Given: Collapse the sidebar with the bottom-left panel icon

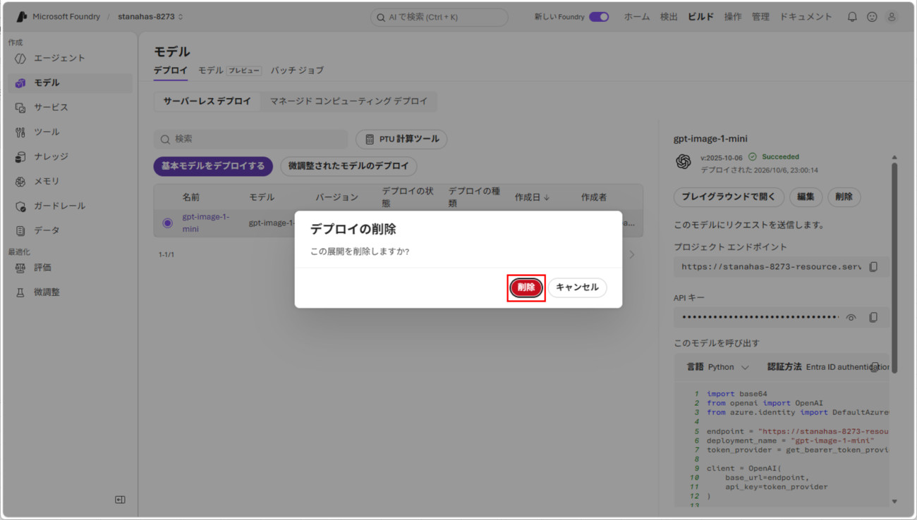Looking at the screenshot, I should 120,500.
